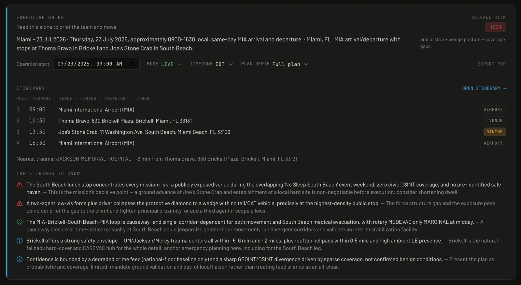Viewport: 521px width, 285px height.
Task: Select the DINING tag on Joe's Stone Crab
Action: [x=495, y=132]
